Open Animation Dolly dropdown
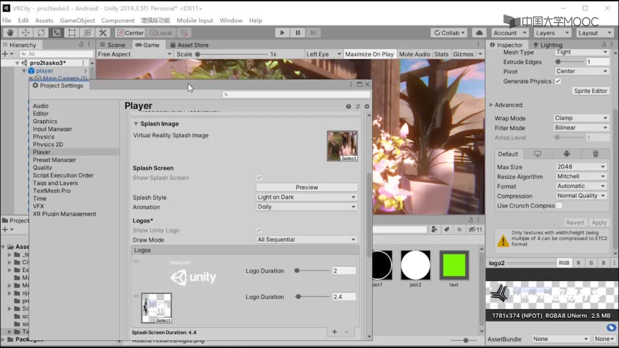This screenshot has width=619, height=348. tap(307, 207)
